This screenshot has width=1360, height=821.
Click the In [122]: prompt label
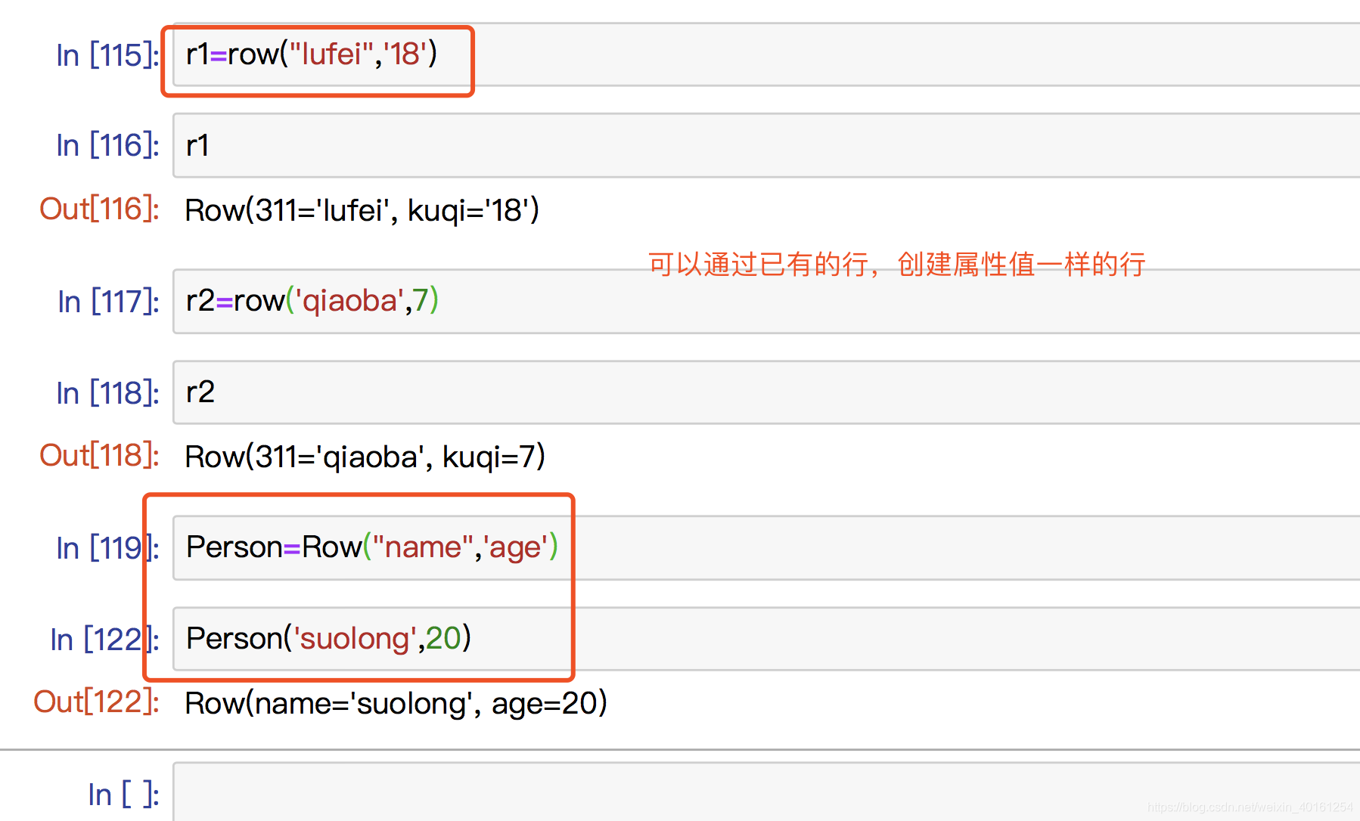click(105, 640)
